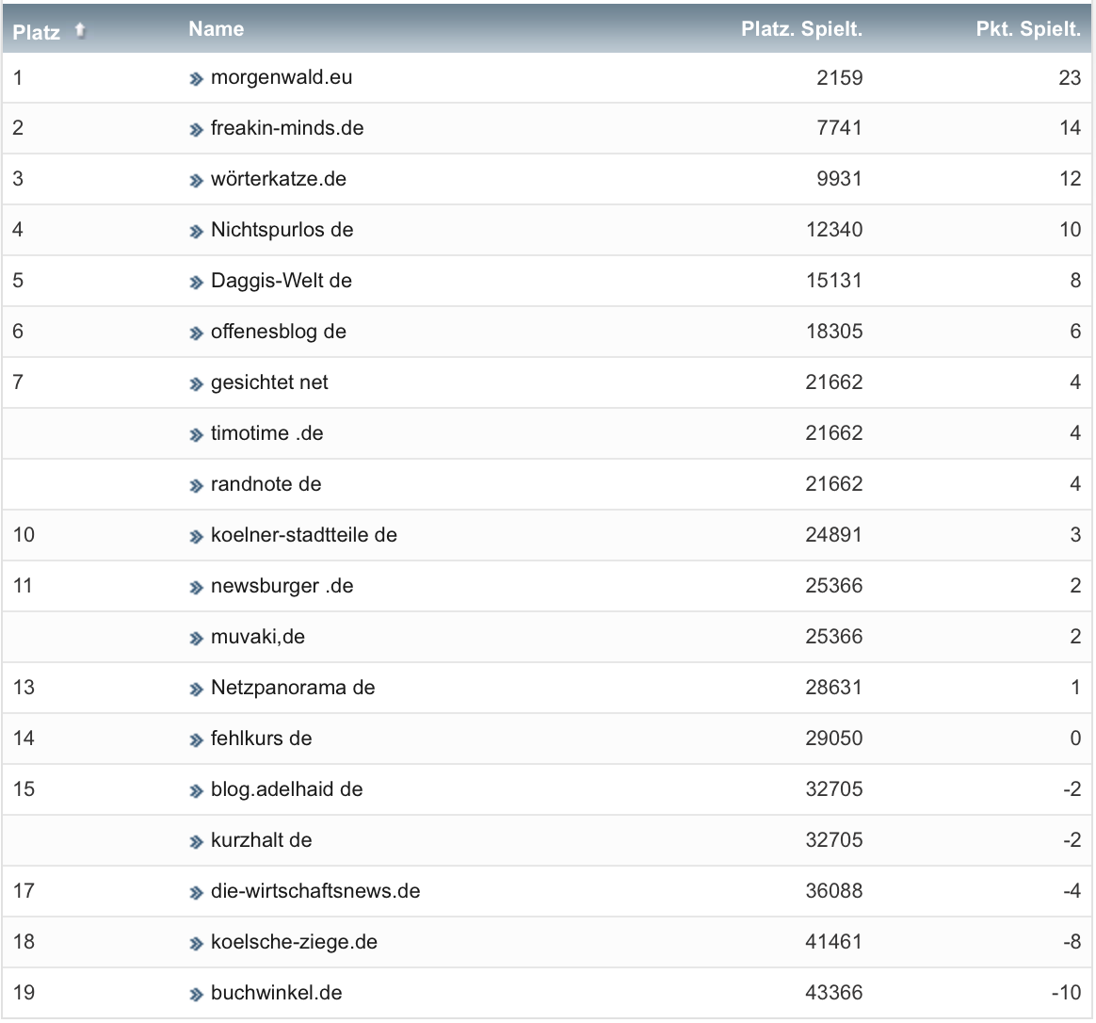The image size is (1096, 1023).
Task: Click the chevron icon next to morgenwald.eu
Action: tap(196, 79)
